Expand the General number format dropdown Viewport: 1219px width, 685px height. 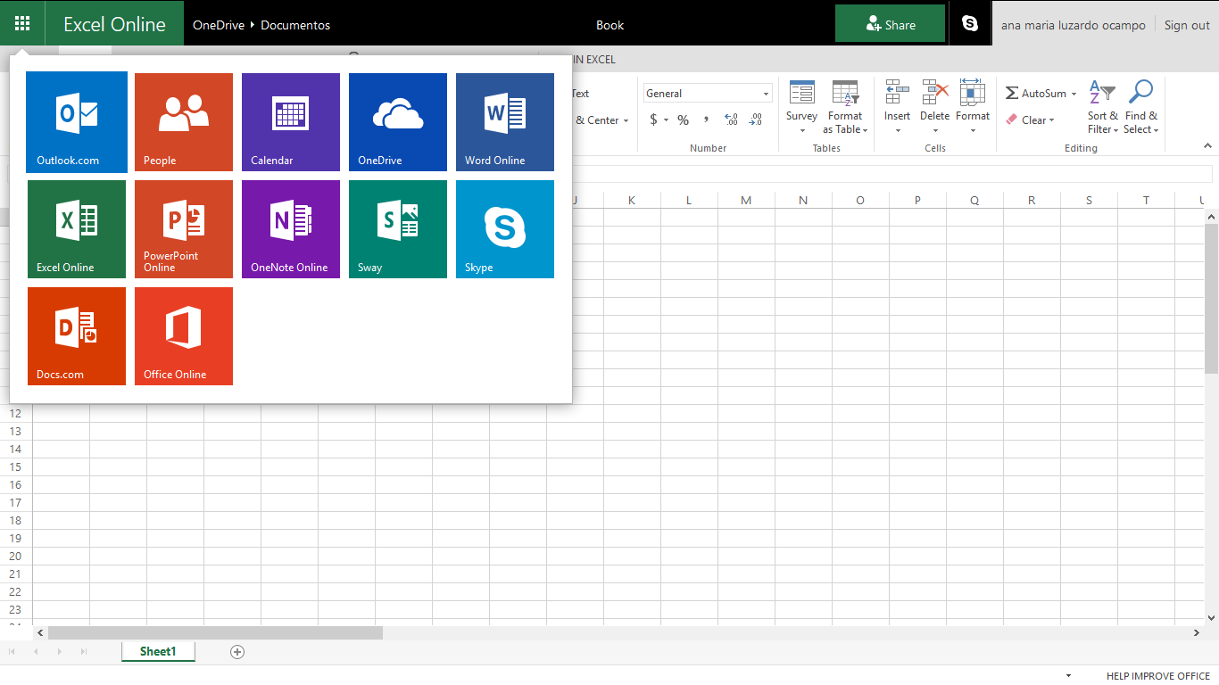[766, 94]
